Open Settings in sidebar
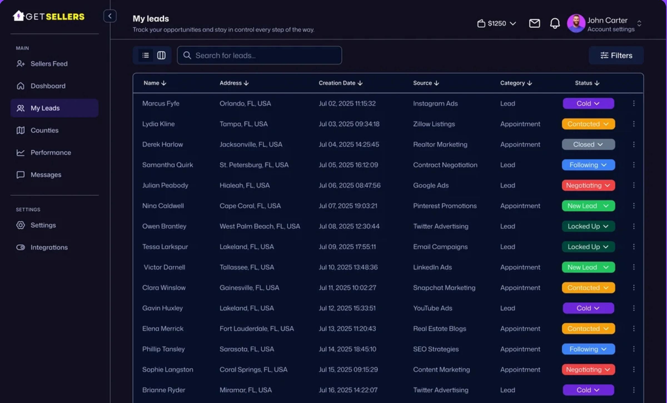The image size is (667, 403). 54,225
